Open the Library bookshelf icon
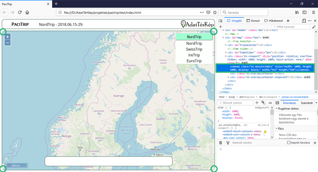 click(x=297, y=12)
